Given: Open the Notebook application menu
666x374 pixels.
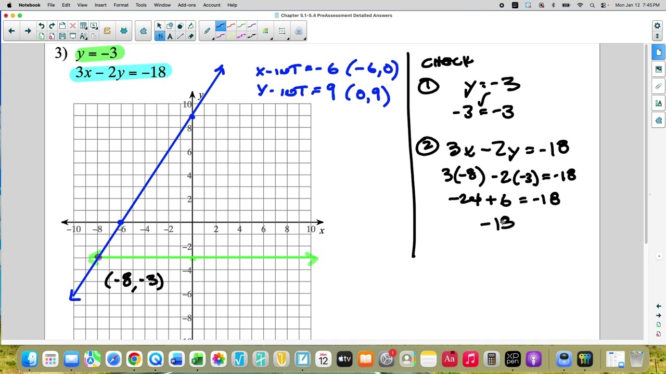Looking at the screenshot, I should [x=30, y=5].
